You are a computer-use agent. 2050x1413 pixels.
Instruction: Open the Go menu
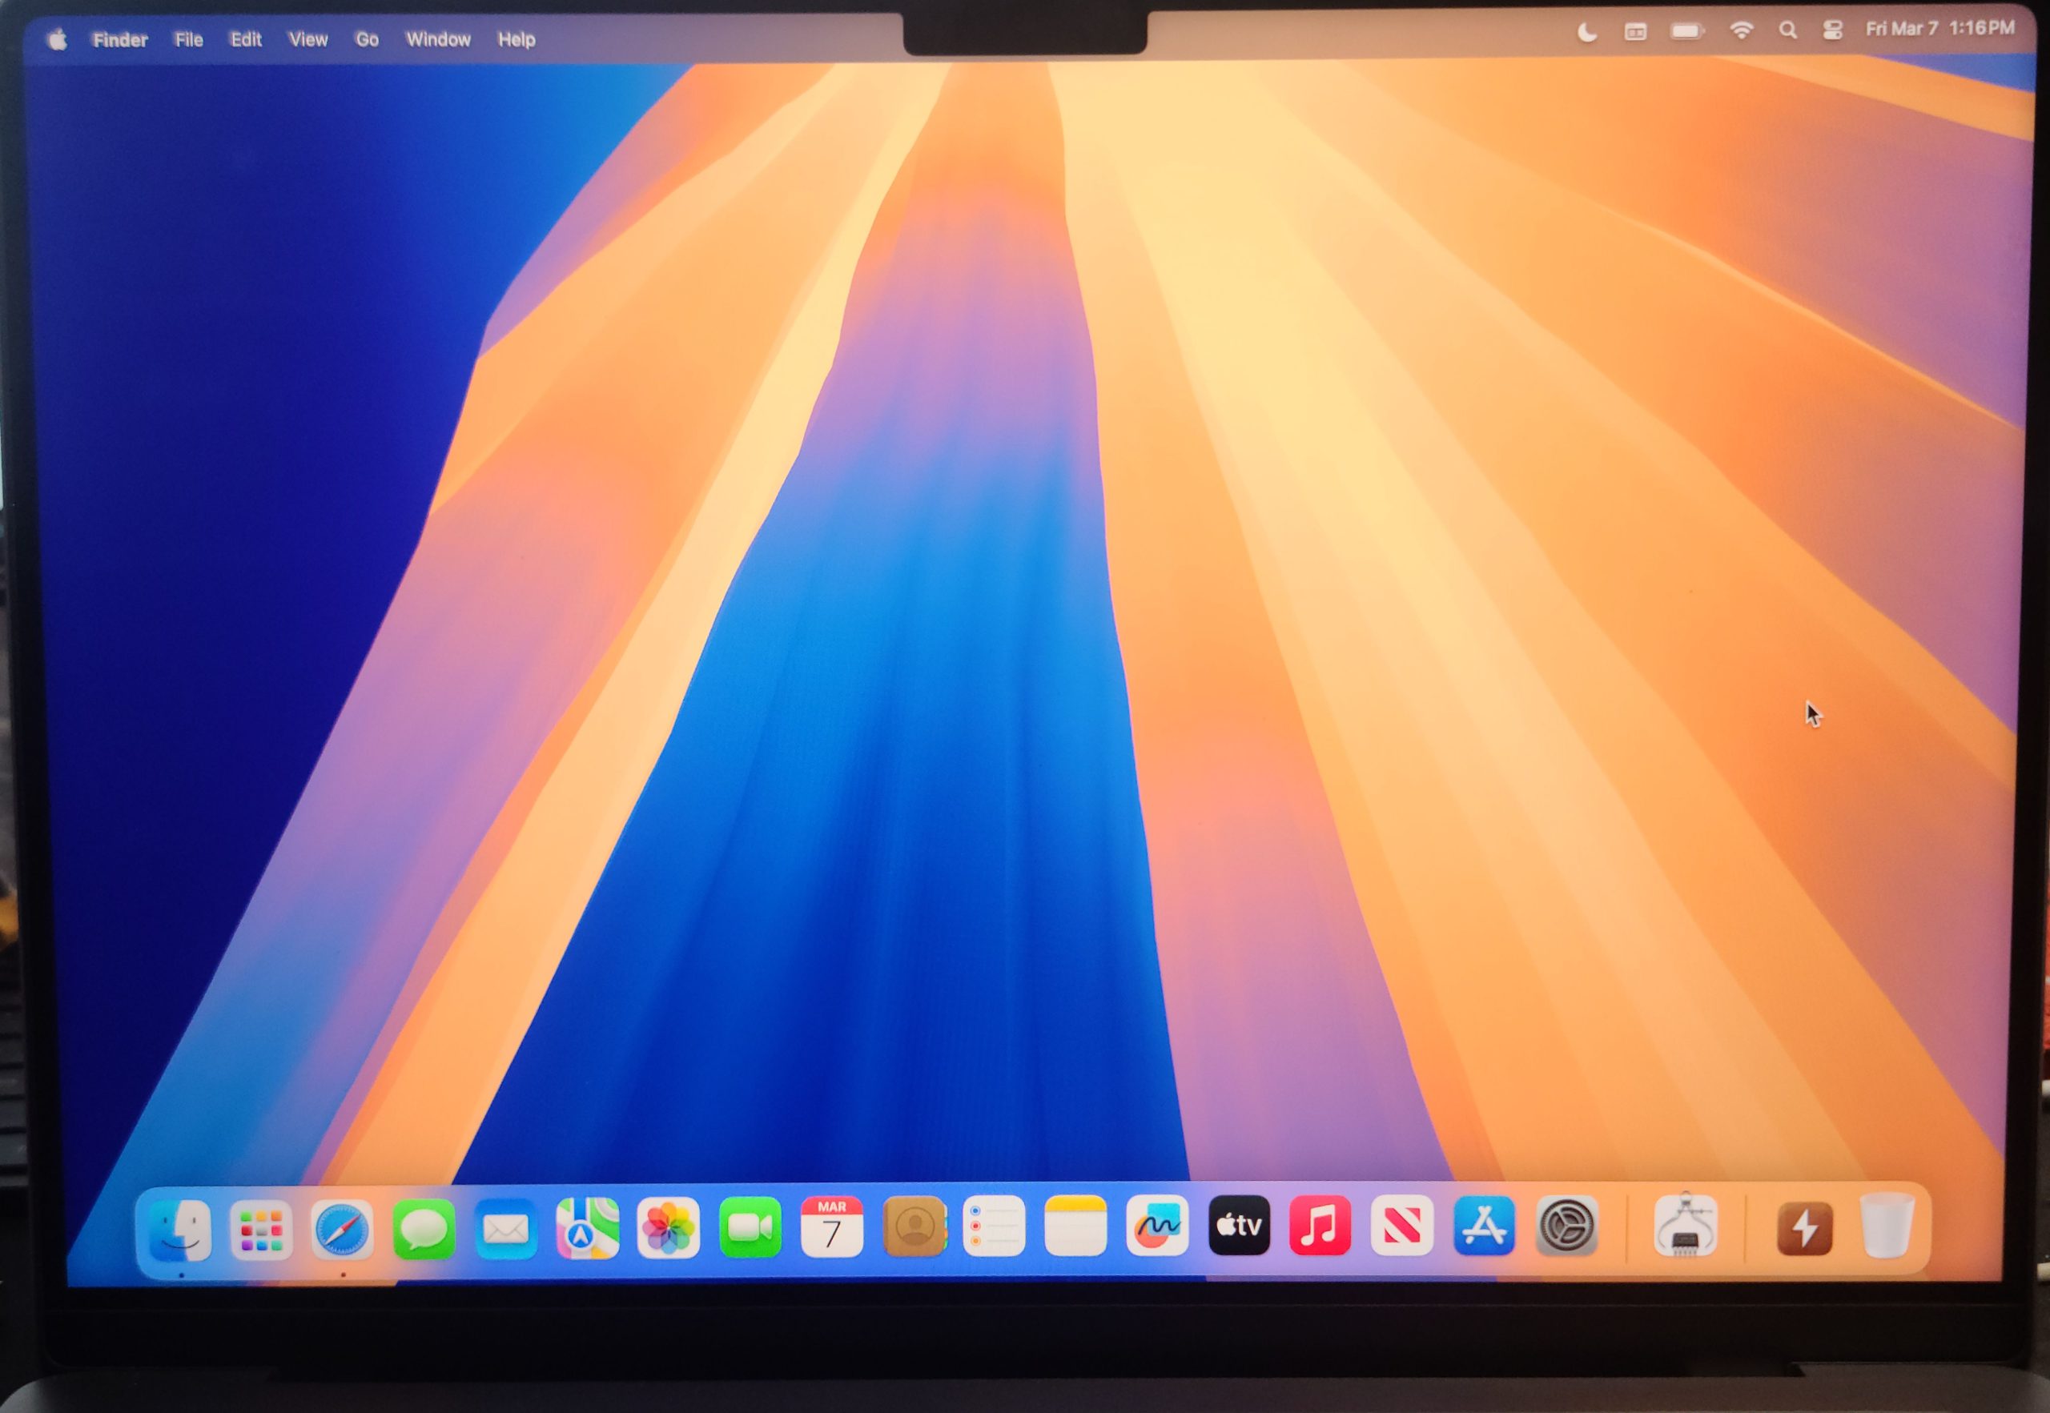[367, 40]
